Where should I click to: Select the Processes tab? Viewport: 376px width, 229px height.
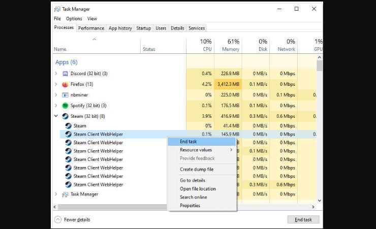pyautogui.click(x=64, y=27)
